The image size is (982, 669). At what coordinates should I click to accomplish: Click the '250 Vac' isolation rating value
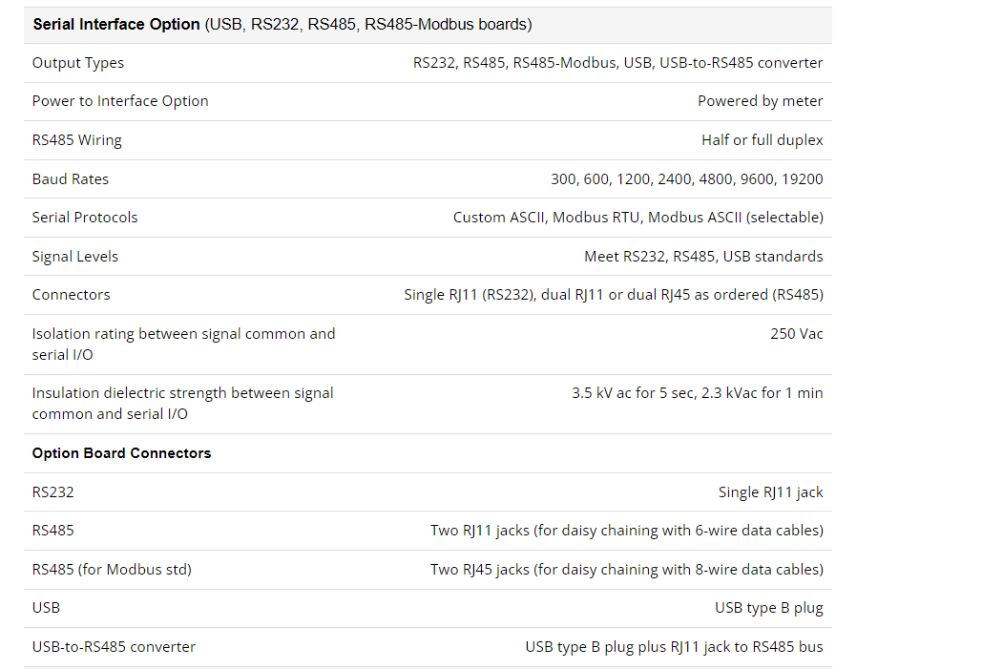pos(796,334)
